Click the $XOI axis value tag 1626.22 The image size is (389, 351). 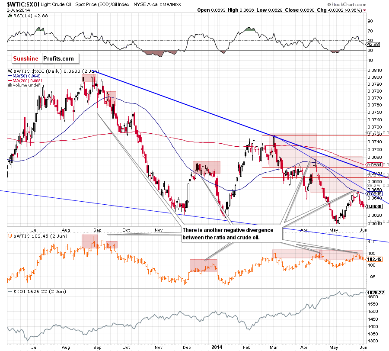[376, 293]
